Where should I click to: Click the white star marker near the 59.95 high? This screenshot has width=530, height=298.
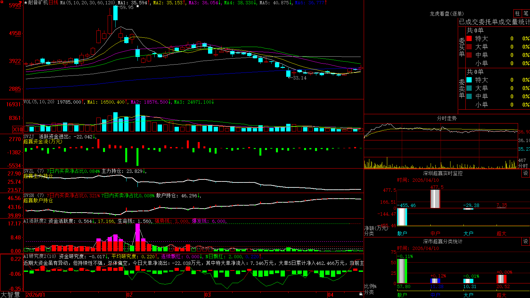137,6
